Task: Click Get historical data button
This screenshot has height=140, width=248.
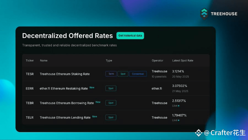Action: 130,36
